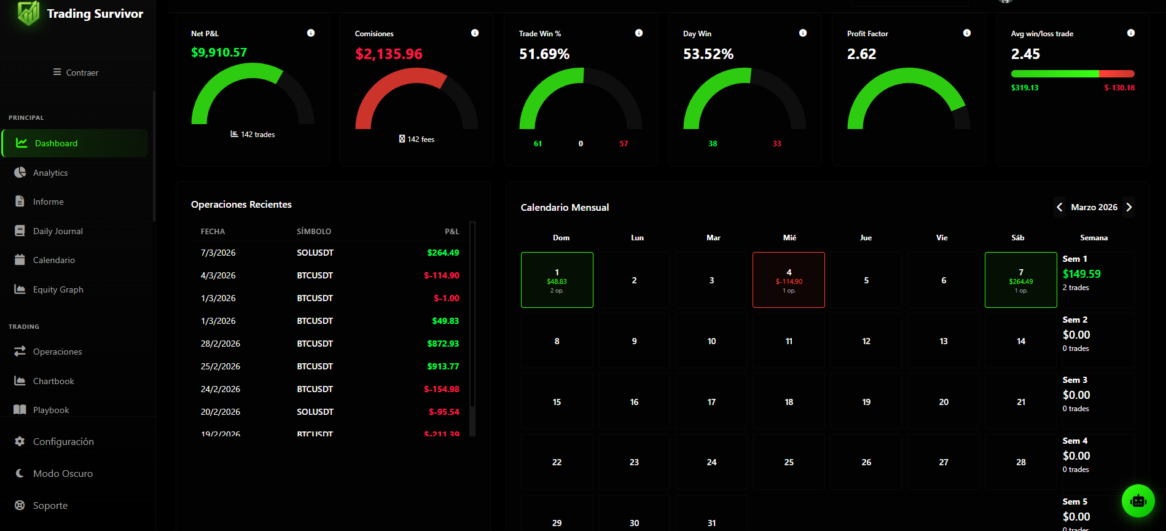This screenshot has height=531, width=1166.
Task: Show info for Comisiones card
Action: pyautogui.click(x=475, y=33)
